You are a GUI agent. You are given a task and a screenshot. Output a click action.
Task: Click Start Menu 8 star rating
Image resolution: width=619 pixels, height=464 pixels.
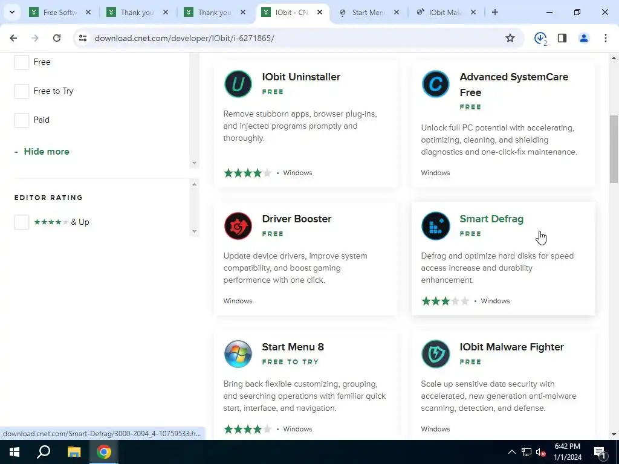tap(247, 429)
